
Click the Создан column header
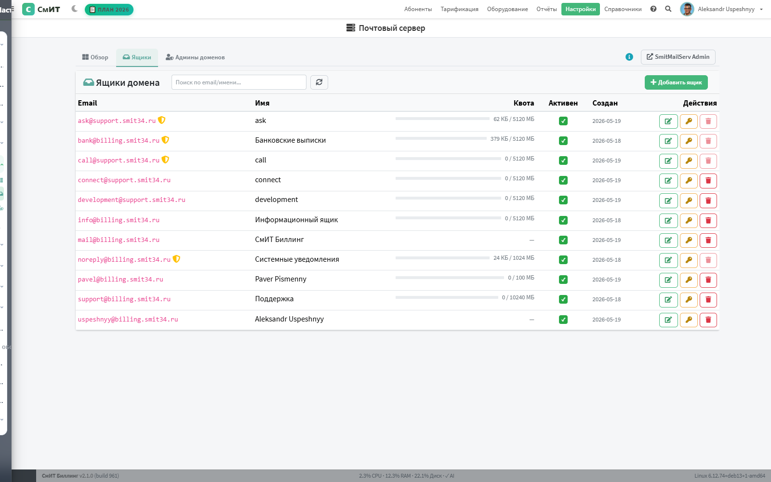pyautogui.click(x=605, y=103)
